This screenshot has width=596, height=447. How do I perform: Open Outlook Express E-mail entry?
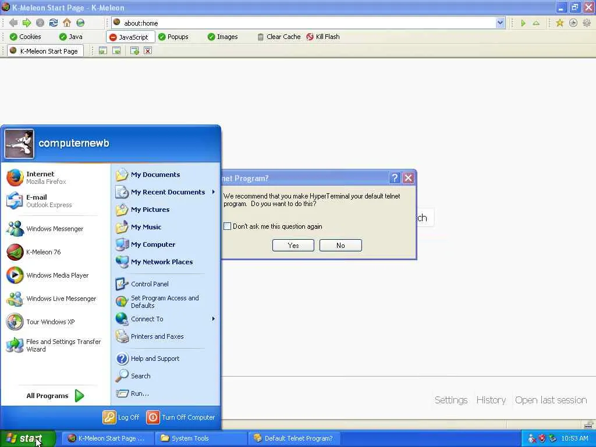click(x=55, y=201)
